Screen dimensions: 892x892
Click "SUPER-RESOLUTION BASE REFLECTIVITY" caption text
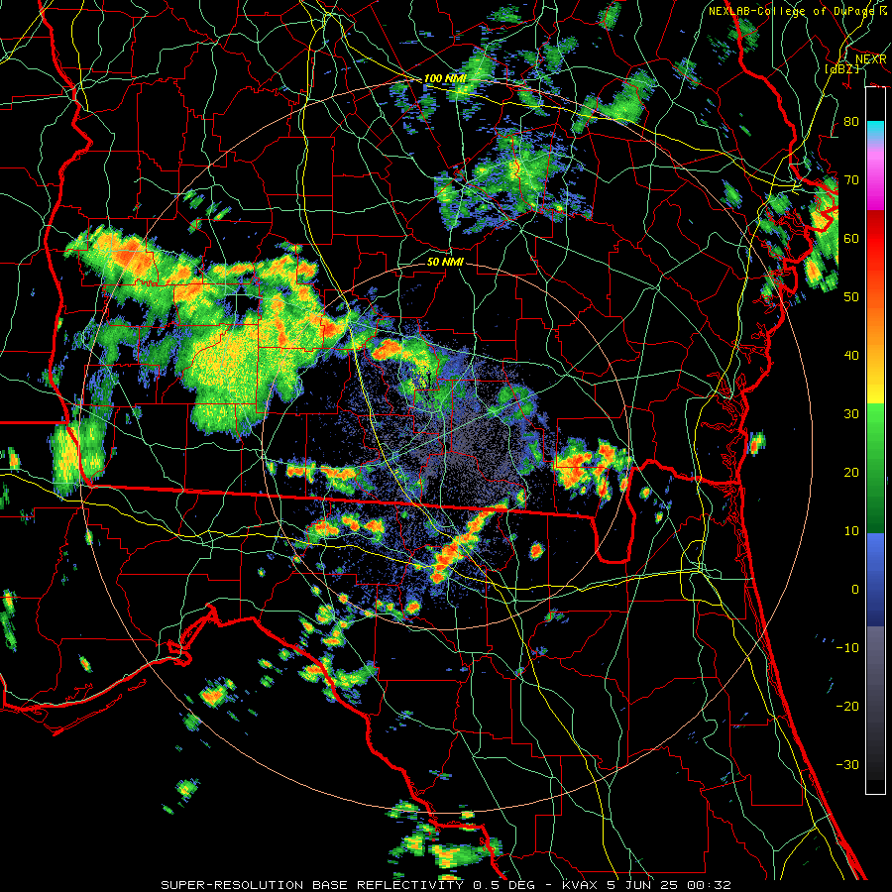pos(312,885)
